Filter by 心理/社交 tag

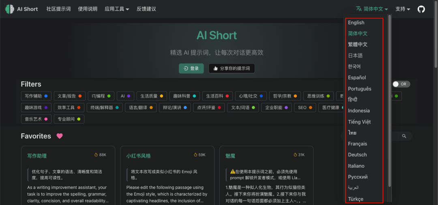[x=251, y=96]
